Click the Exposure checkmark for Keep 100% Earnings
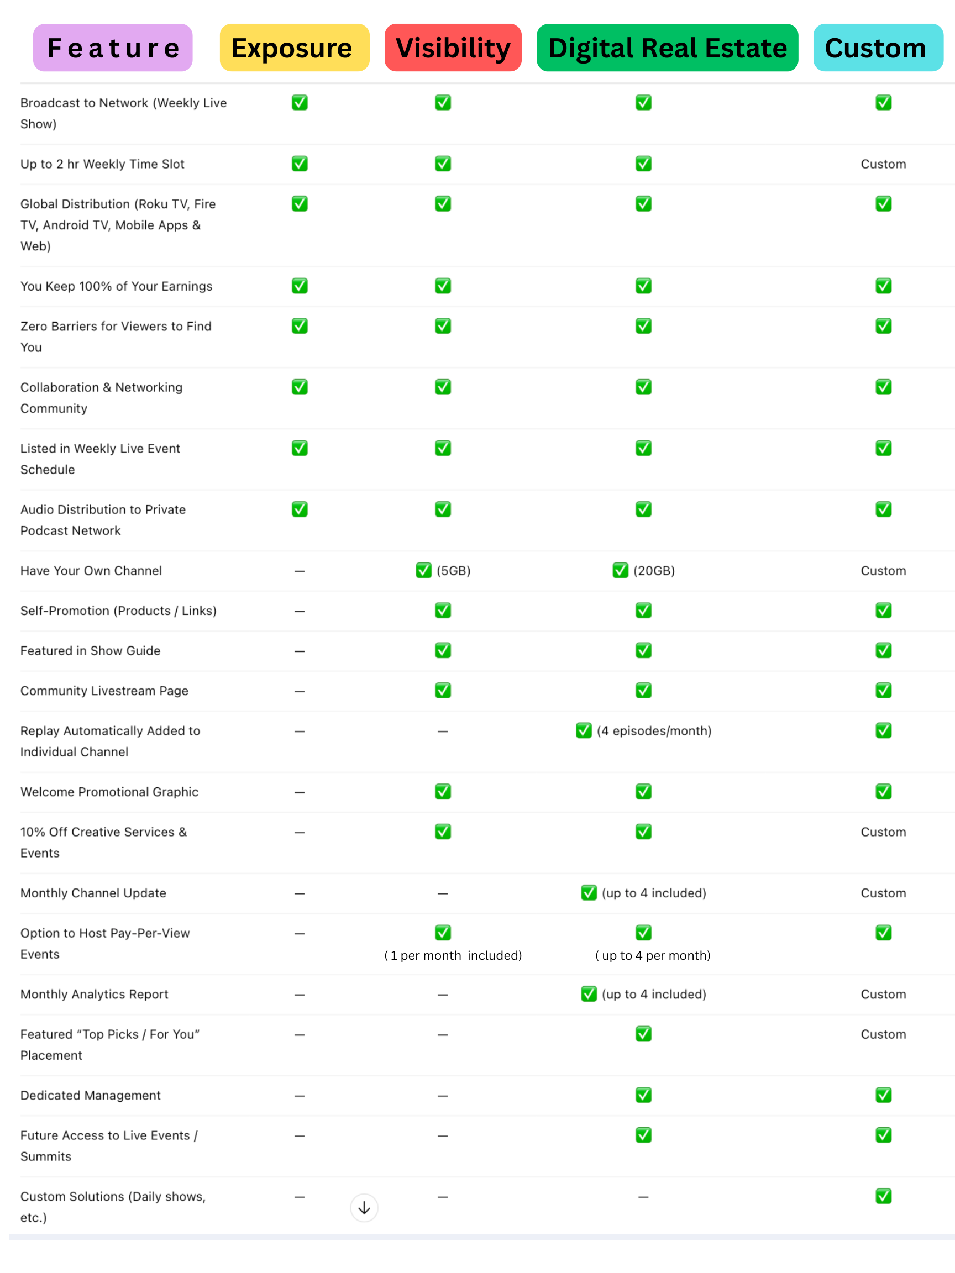The image size is (955, 1273). point(300,286)
